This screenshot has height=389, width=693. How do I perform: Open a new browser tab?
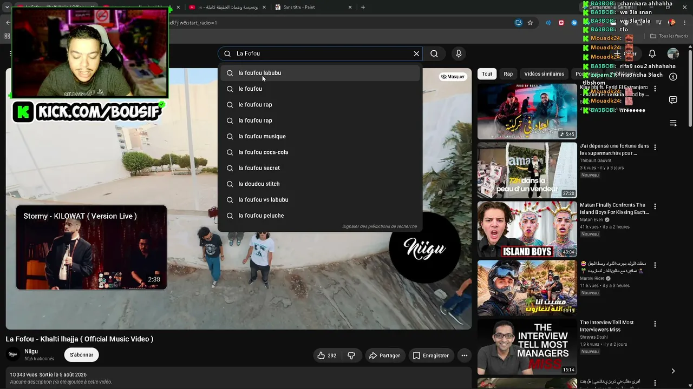(363, 7)
